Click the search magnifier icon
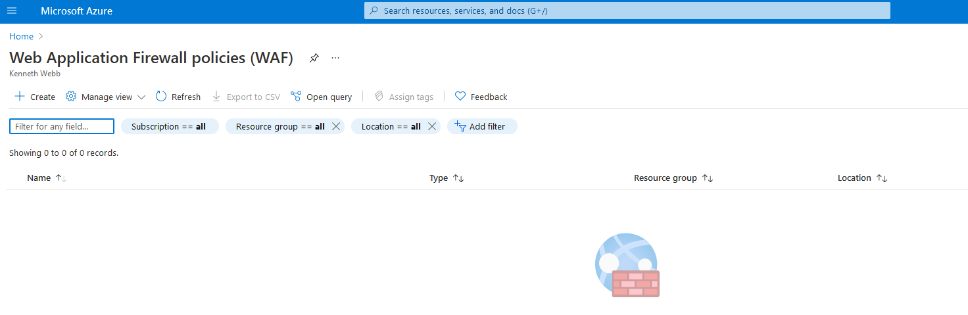This screenshot has width=968, height=315. tap(374, 11)
